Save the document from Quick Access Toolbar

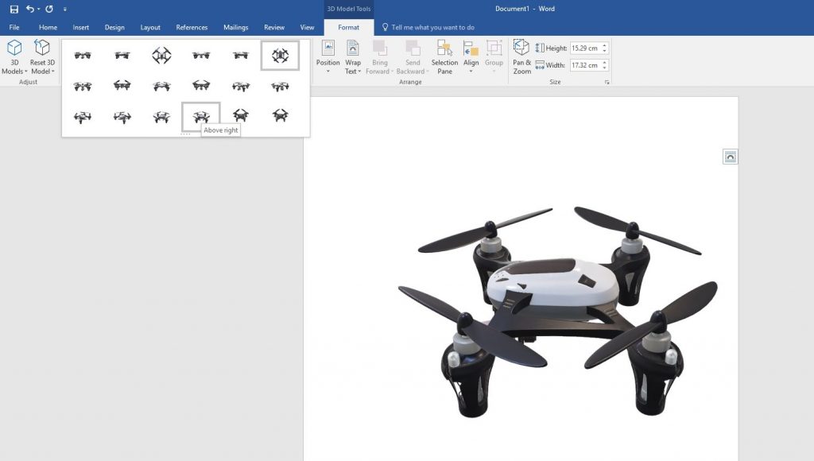[x=14, y=9]
